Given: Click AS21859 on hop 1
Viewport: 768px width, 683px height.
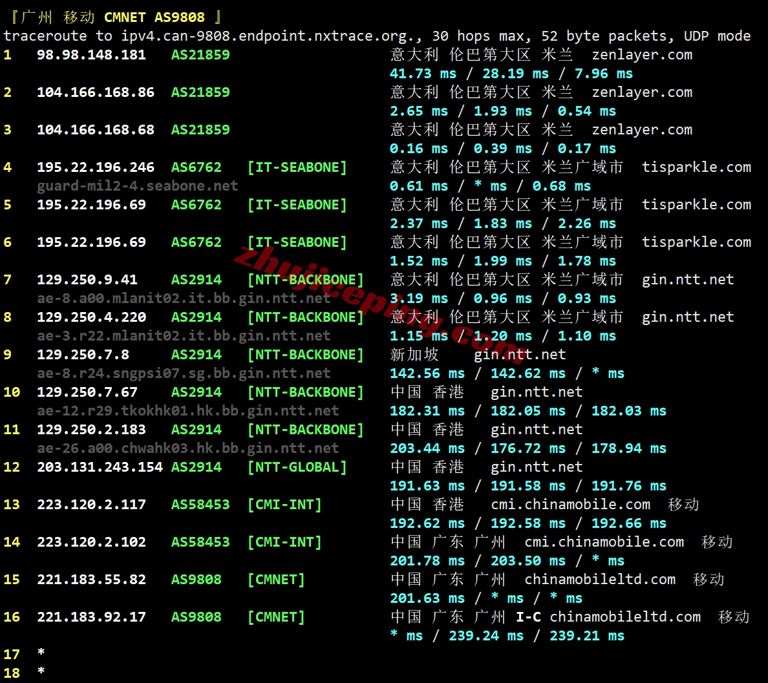Looking at the screenshot, I should click(x=200, y=55).
